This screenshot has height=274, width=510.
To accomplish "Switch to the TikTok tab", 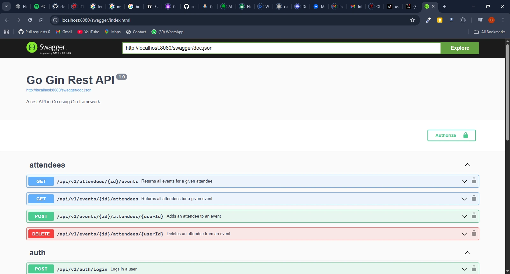I will pos(393,6).
